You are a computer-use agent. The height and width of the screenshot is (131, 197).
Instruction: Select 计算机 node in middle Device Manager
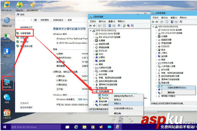point(102,58)
